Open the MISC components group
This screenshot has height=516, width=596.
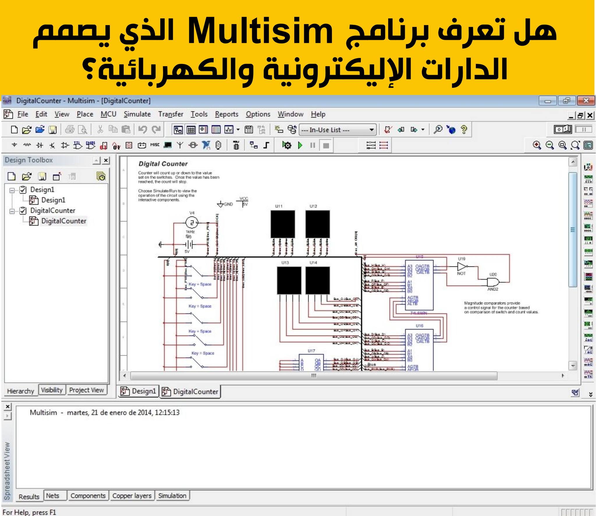click(155, 145)
